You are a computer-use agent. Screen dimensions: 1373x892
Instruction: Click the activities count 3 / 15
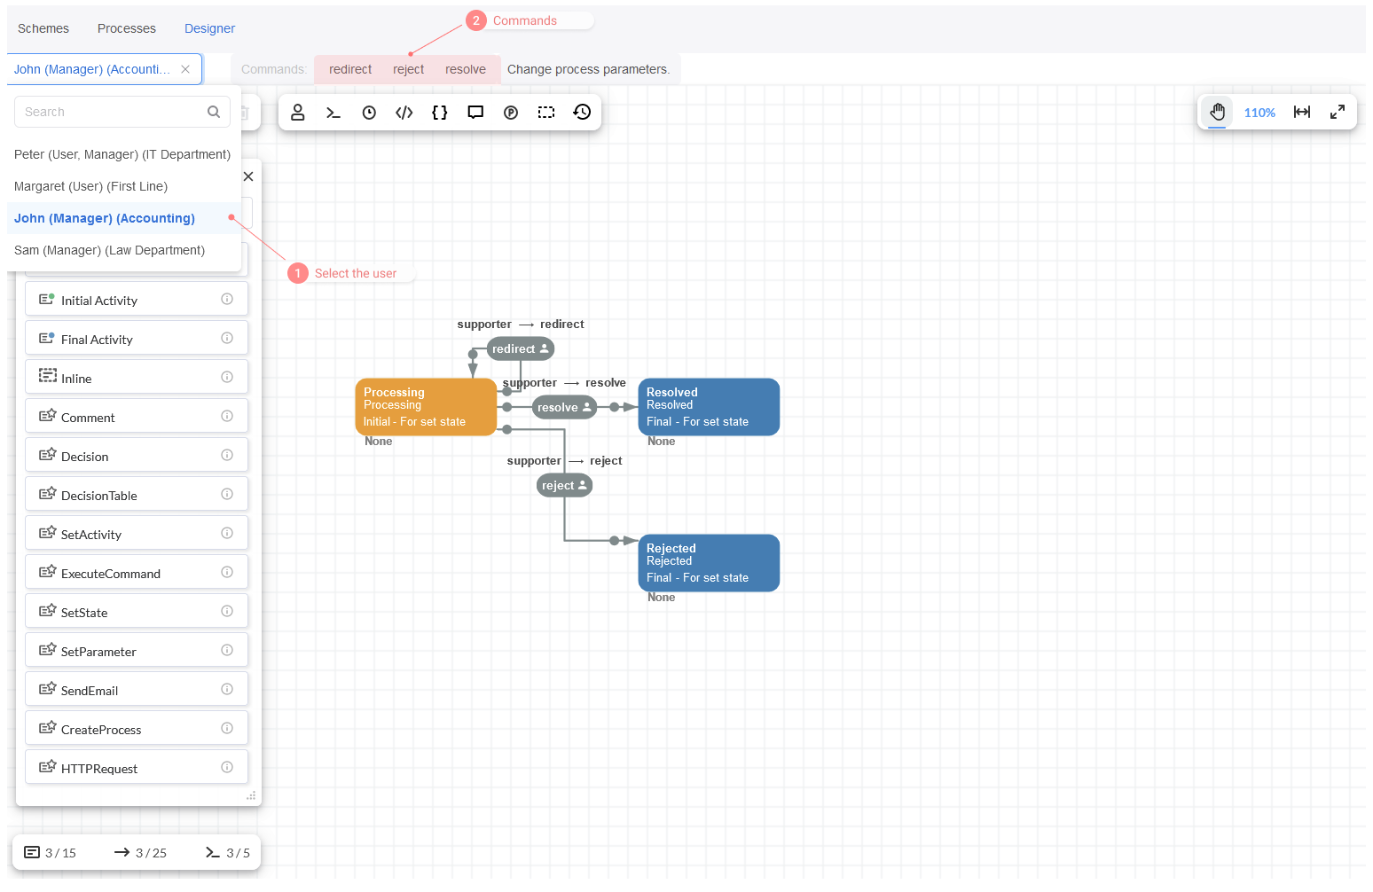(51, 853)
